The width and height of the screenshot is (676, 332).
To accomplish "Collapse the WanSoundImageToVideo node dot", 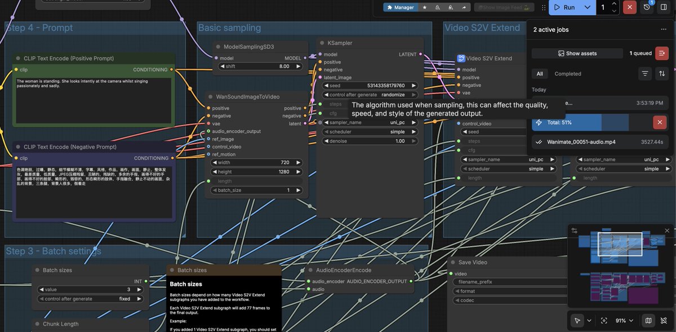I will click(x=210, y=96).
